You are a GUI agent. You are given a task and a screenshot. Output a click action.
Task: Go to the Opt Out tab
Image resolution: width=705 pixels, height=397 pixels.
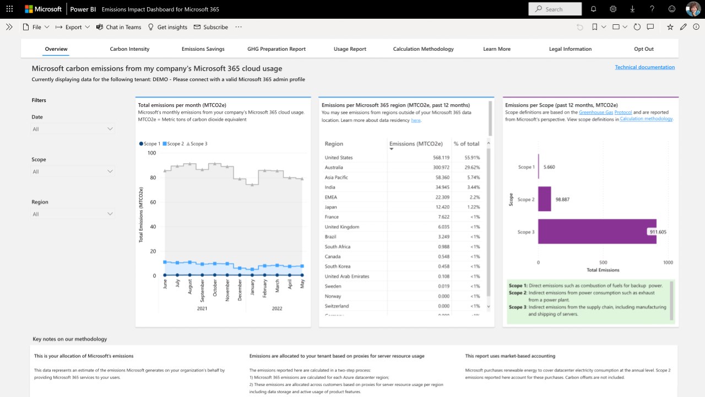pos(644,49)
